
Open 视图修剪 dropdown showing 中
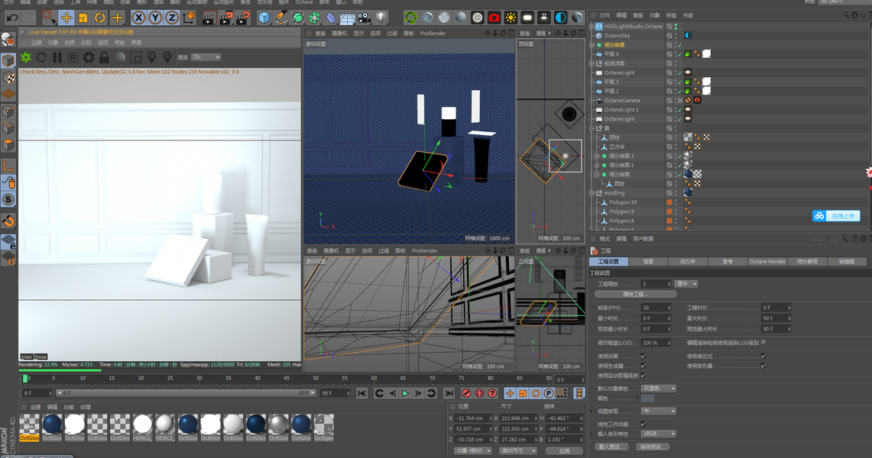[658, 411]
